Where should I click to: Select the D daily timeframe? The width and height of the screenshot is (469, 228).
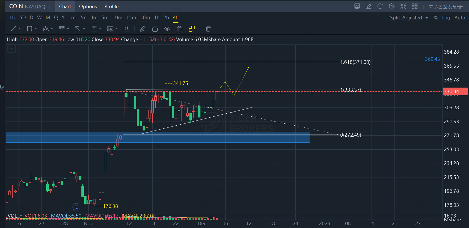pos(31,18)
